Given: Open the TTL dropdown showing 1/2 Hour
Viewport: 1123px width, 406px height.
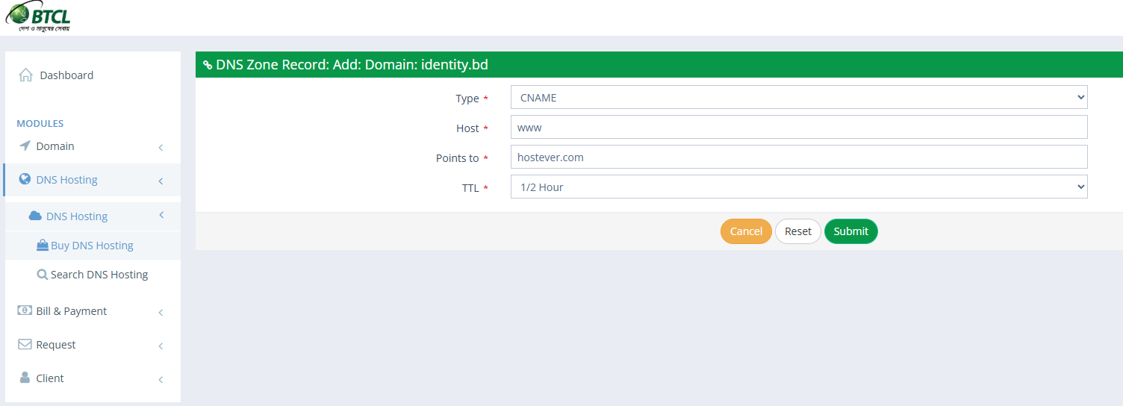Looking at the screenshot, I should pos(798,187).
